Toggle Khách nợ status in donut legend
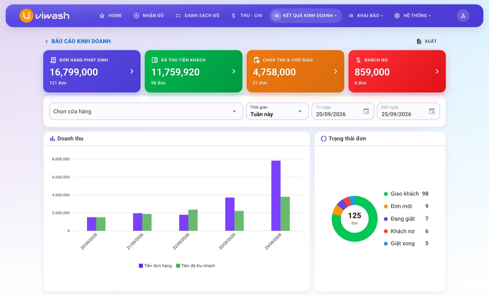489x295 pixels. coord(406,231)
